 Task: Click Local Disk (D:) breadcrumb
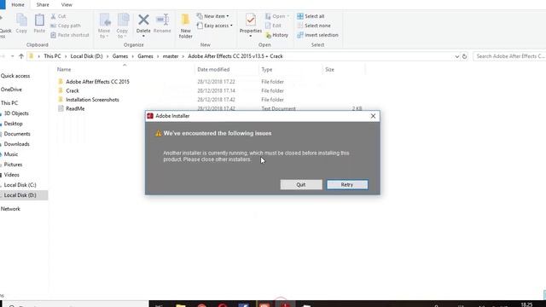tap(86, 56)
